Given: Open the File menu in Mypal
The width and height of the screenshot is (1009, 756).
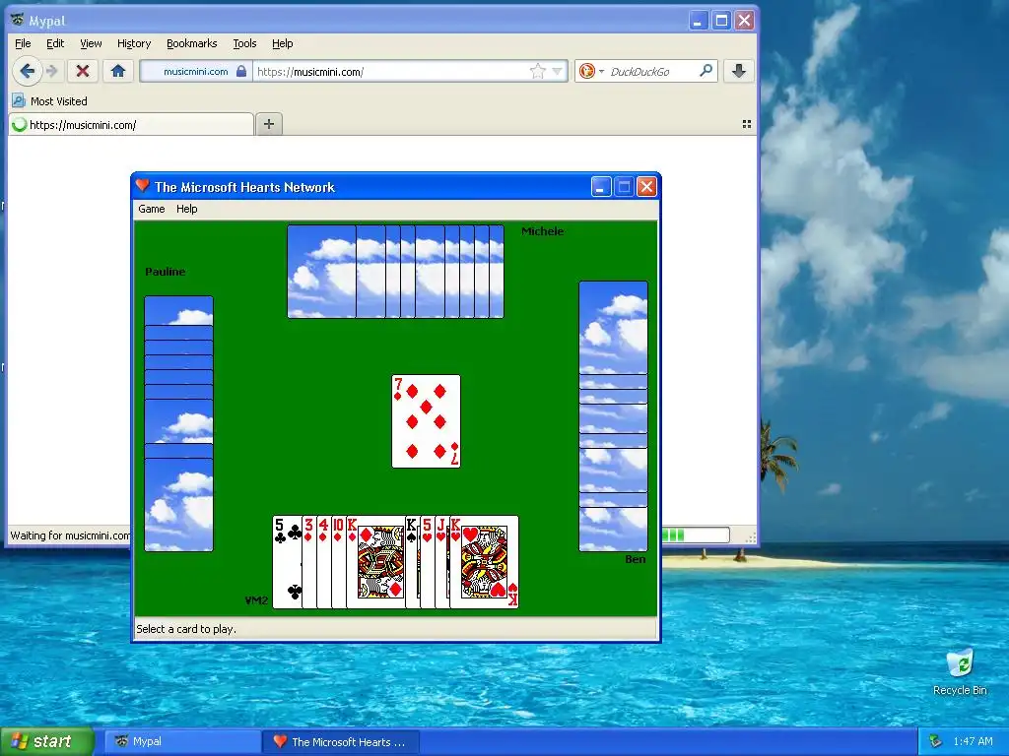Looking at the screenshot, I should point(23,43).
